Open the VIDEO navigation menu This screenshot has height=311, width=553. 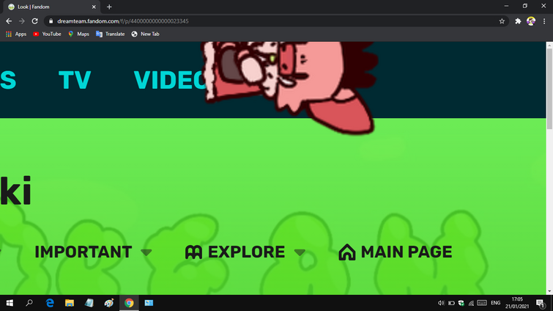point(170,80)
